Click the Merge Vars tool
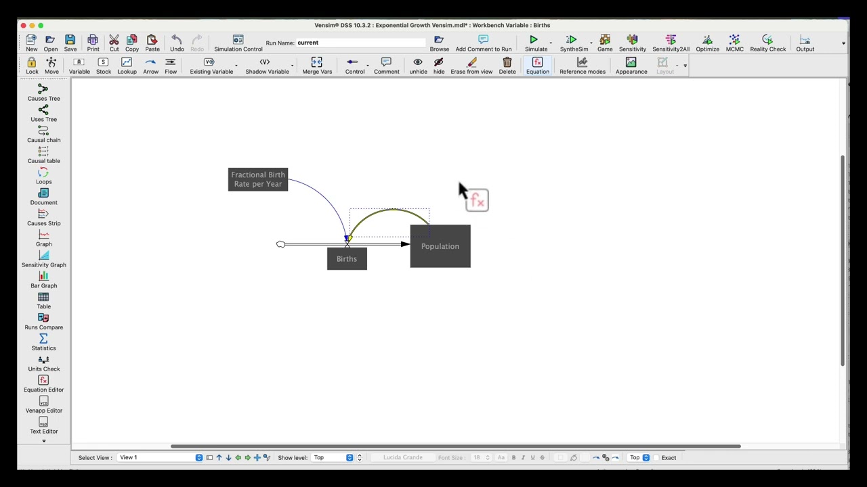The width and height of the screenshot is (867, 487). pyautogui.click(x=317, y=66)
